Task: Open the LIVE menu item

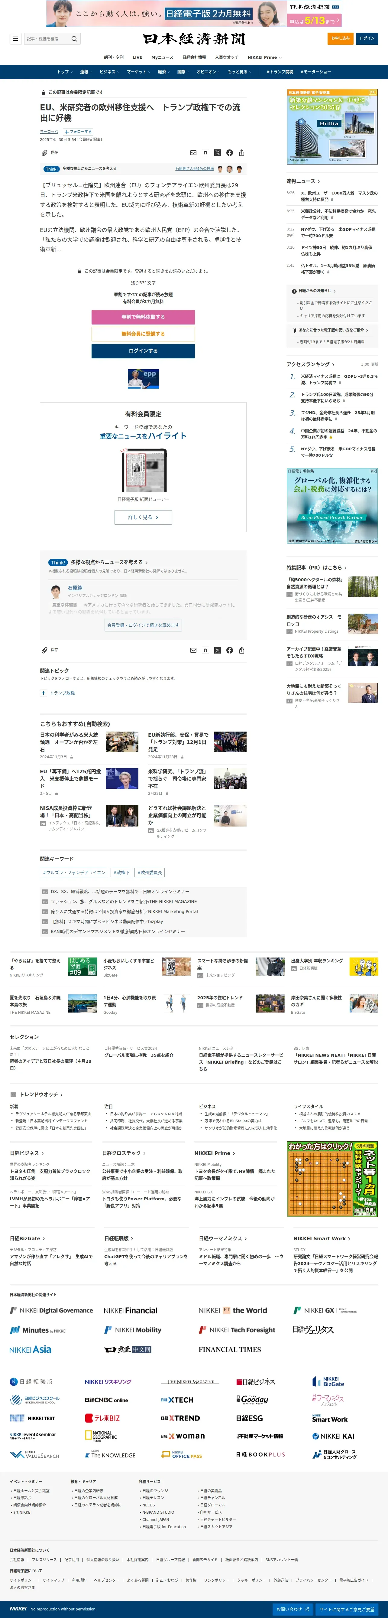Action: tap(137, 57)
